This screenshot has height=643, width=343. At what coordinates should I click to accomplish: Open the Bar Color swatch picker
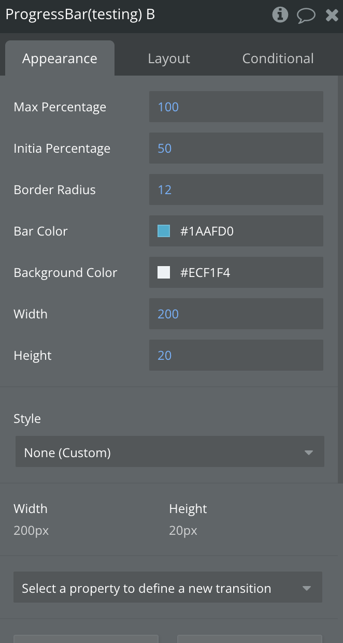coord(164,231)
